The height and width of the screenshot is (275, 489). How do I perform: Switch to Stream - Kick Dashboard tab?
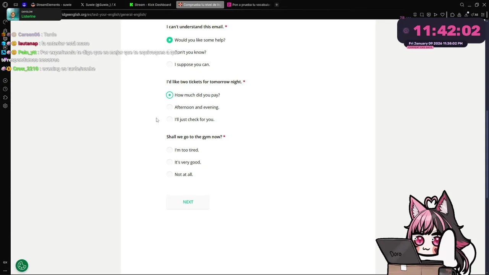tap(150, 5)
